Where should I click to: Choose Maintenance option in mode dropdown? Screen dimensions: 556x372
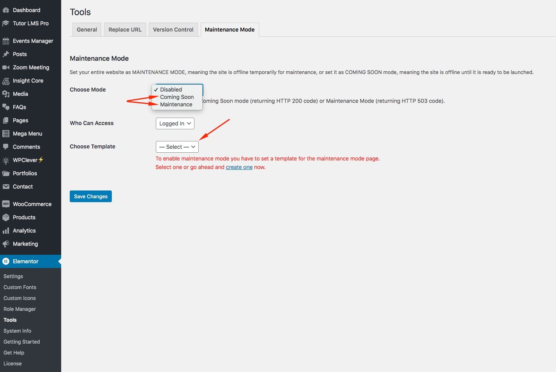pyautogui.click(x=176, y=104)
